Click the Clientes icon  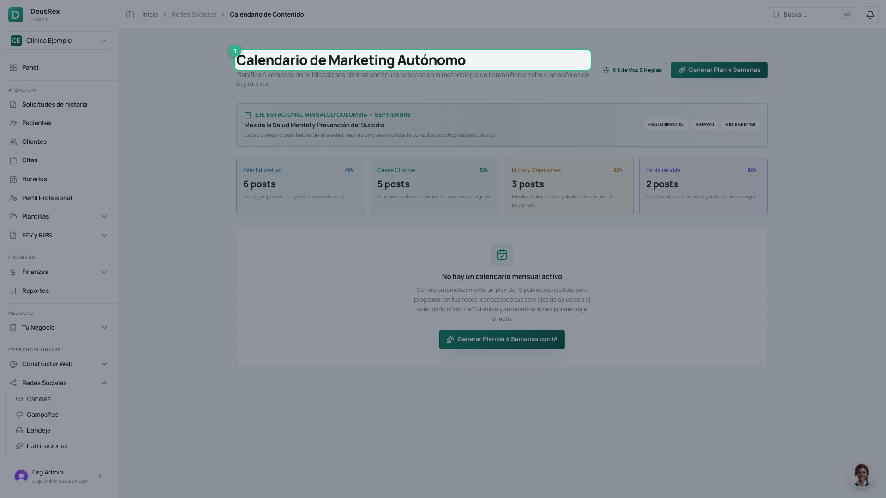[x=13, y=142]
